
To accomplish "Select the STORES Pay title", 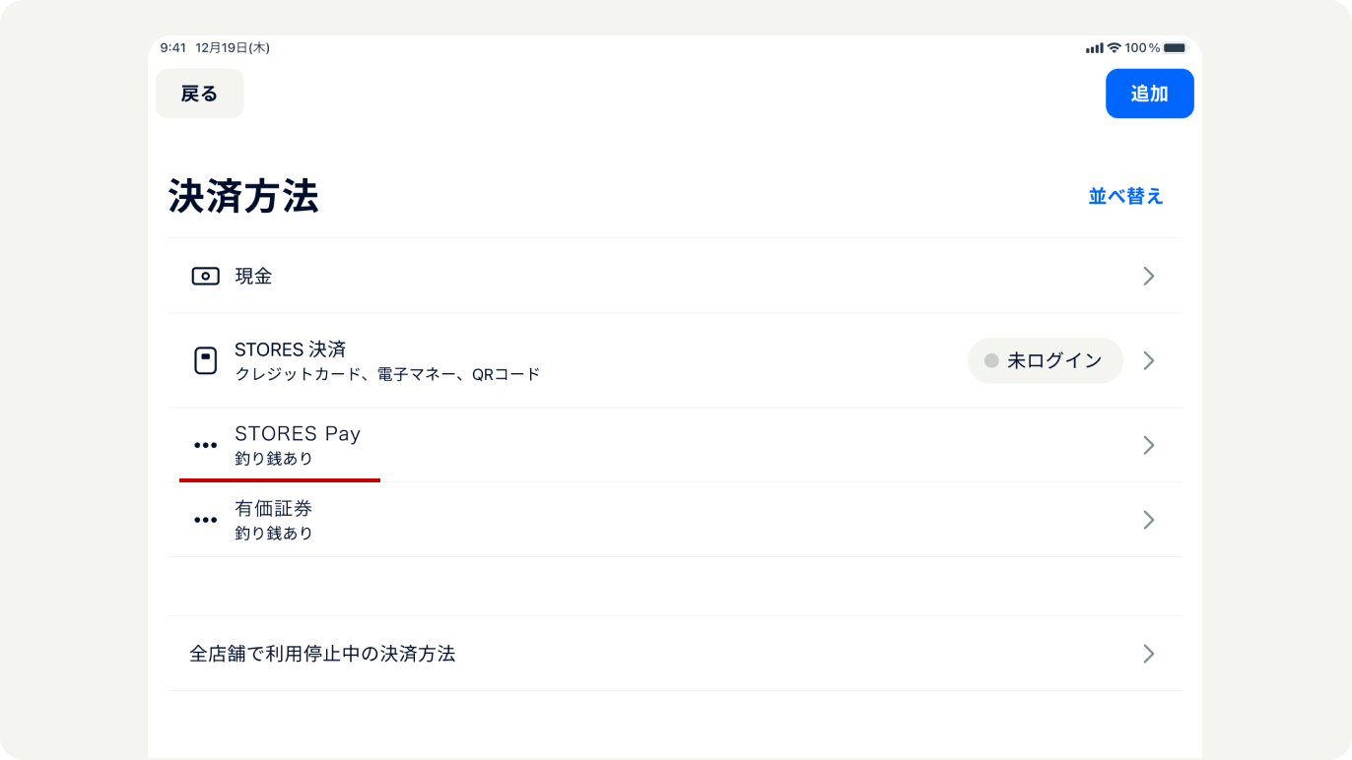I will pyautogui.click(x=298, y=434).
